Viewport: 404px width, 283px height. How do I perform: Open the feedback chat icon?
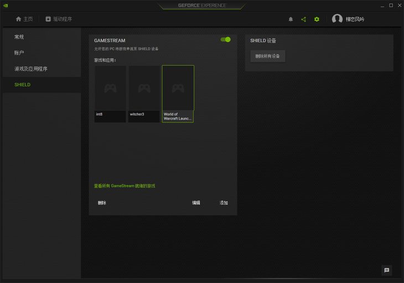(x=386, y=270)
